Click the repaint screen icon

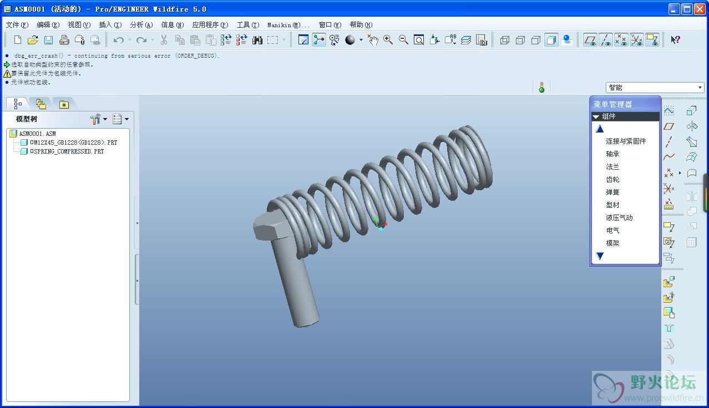pos(303,40)
